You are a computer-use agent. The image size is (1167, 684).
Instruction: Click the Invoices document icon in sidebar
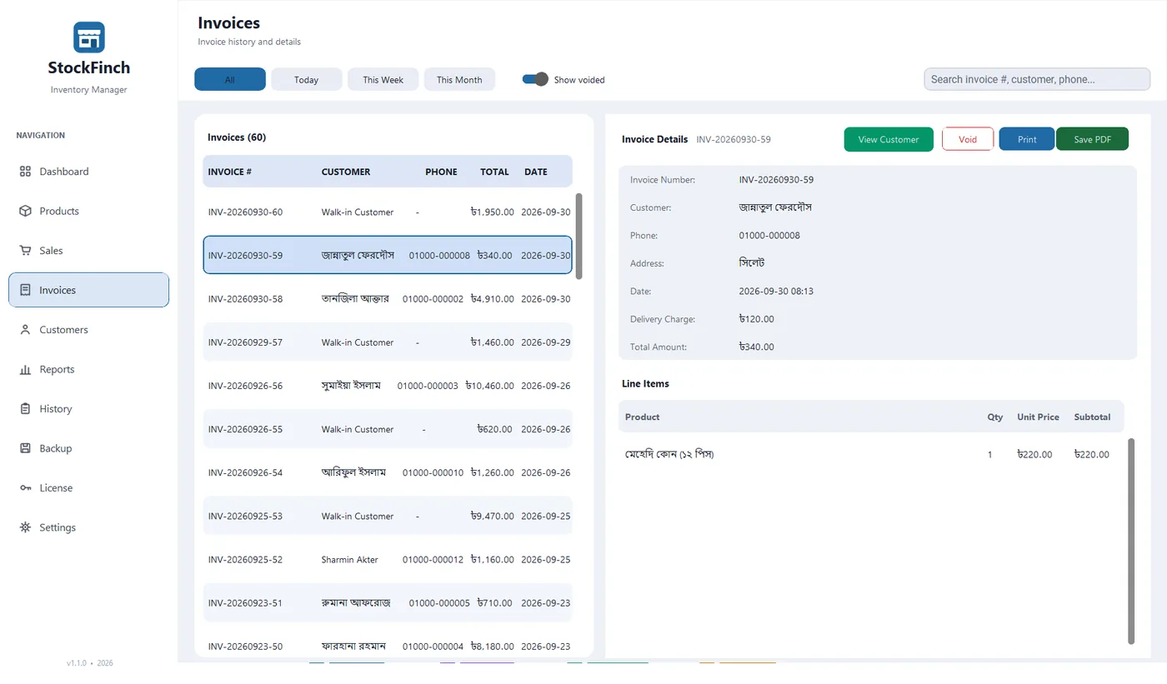point(25,290)
